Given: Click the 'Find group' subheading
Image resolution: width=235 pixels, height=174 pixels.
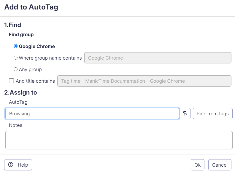Looking at the screenshot, I should pos(21,35).
